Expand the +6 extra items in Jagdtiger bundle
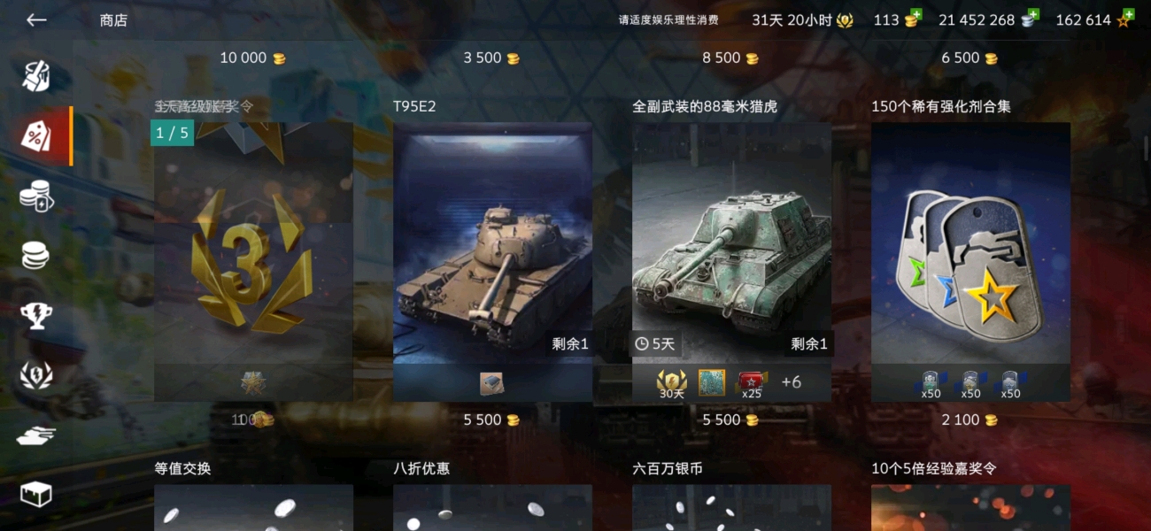1151x531 pixels. (791, 382)
